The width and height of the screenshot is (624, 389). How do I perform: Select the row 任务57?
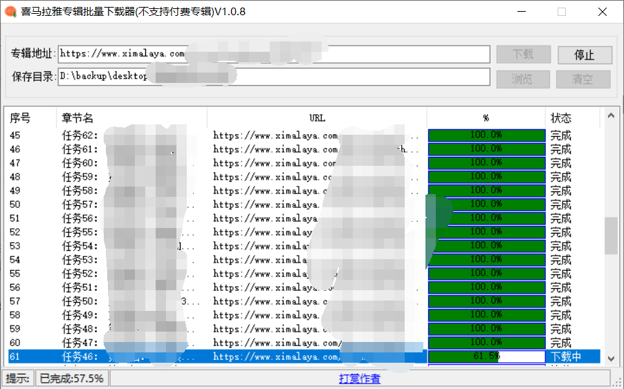click(x=304, y=205)
